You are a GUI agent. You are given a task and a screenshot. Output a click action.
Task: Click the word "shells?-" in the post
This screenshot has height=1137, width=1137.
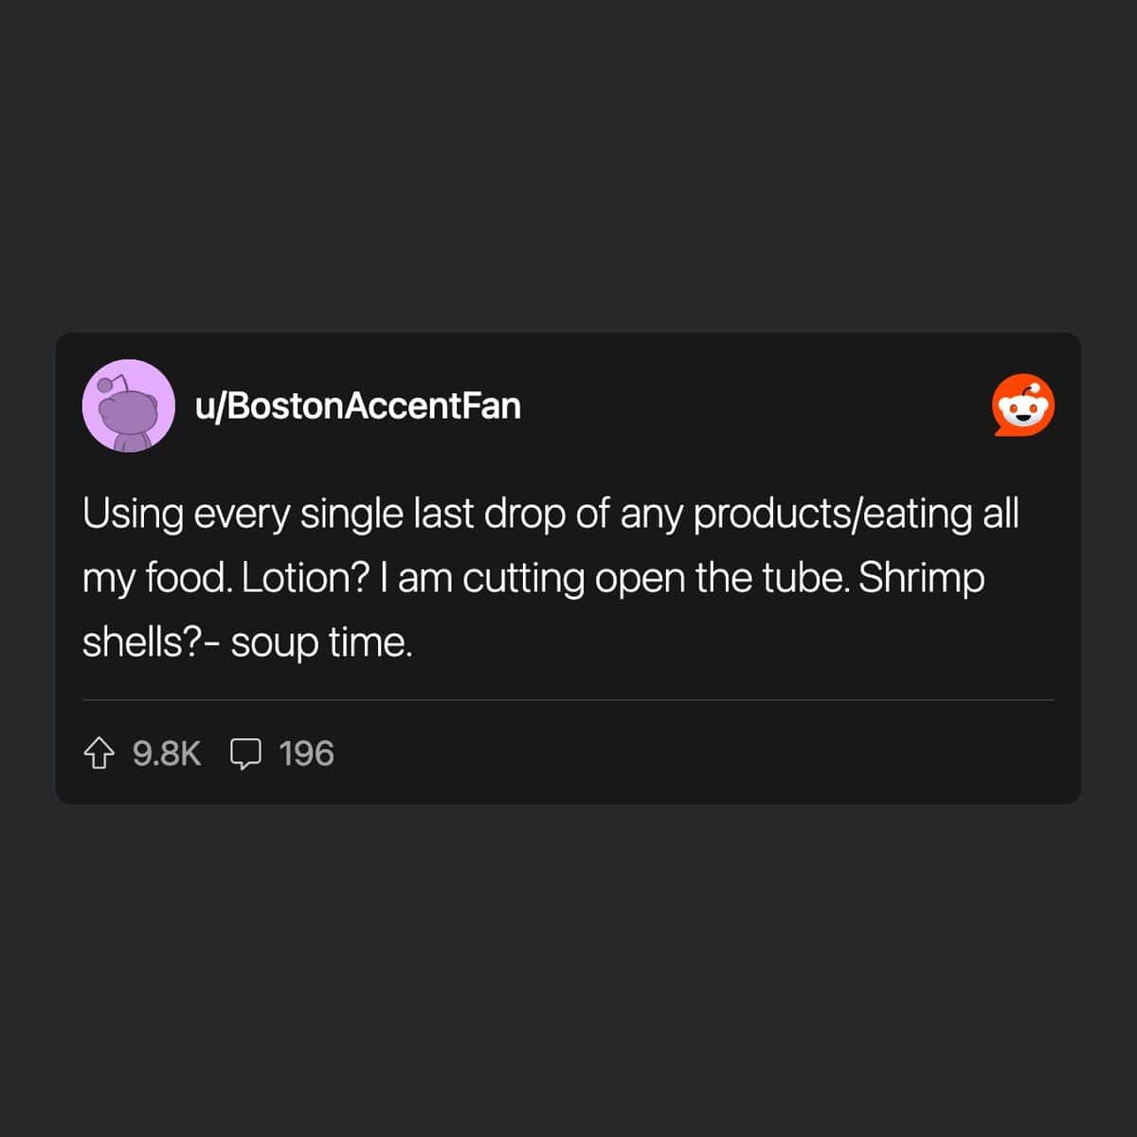click(152, 642)
